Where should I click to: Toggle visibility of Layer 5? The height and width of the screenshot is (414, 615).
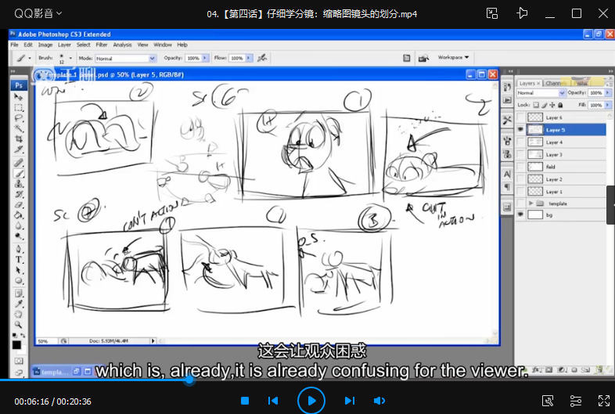[x=521, y=130]
